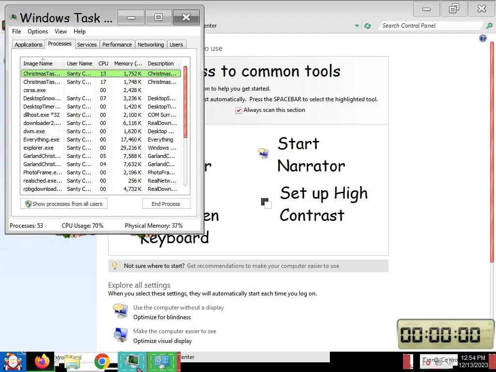The image size is (496, 372).
Task: Switch to the Applications tab
Action: 29,45
